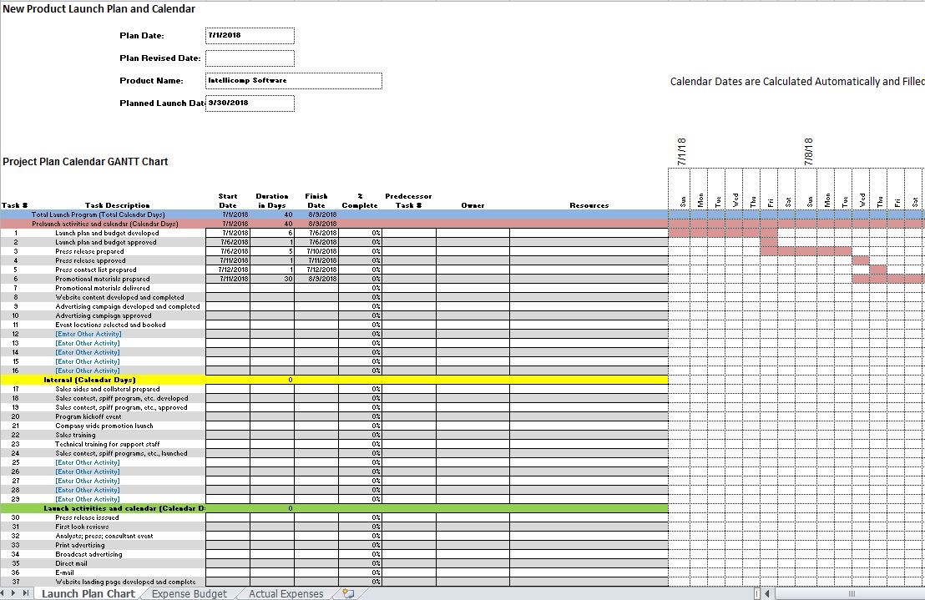Click the horizontal scrollbar thumb
This screenshot has height=600, width=925.
(x=852, y=593)
